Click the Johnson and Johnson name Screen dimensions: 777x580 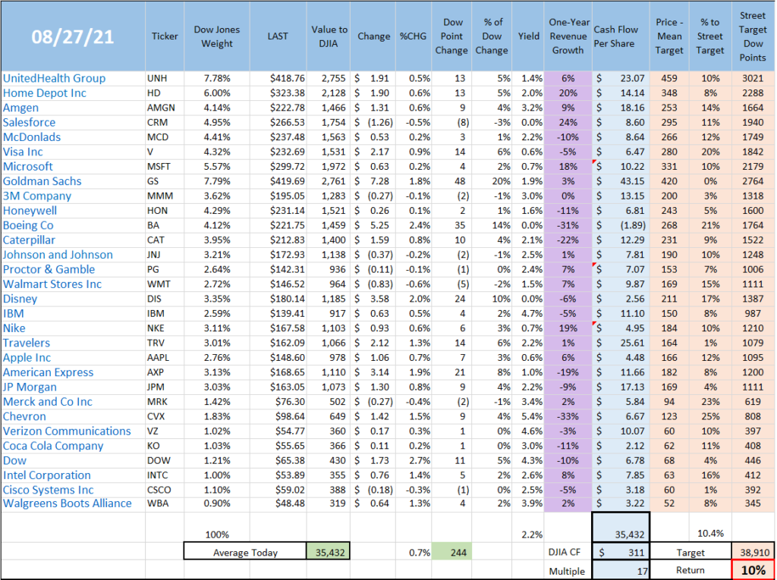[58, 255]
